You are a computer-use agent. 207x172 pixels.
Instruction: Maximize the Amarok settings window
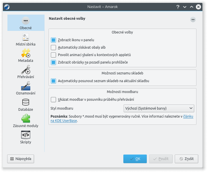[192, 7]
